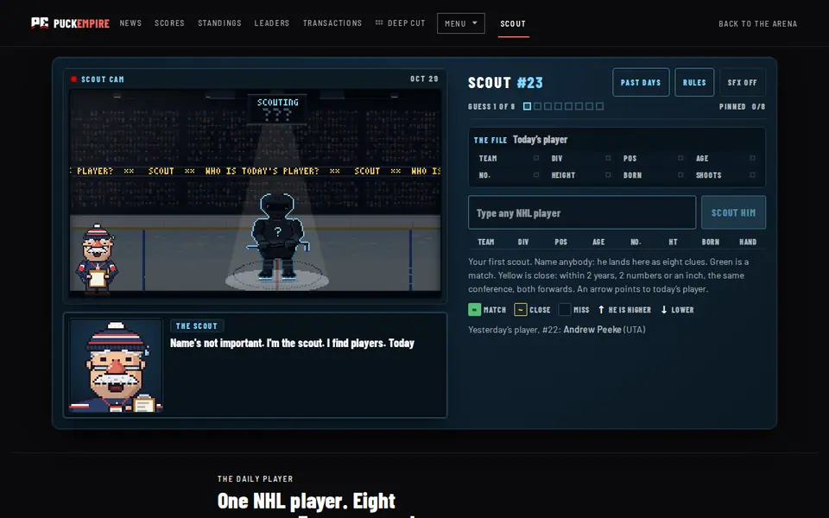Click the PuckEmpire logo

70,23
